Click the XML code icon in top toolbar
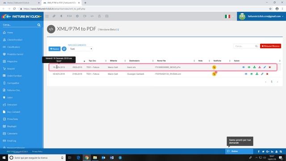286x161 pixels. (x=92, y=16)
